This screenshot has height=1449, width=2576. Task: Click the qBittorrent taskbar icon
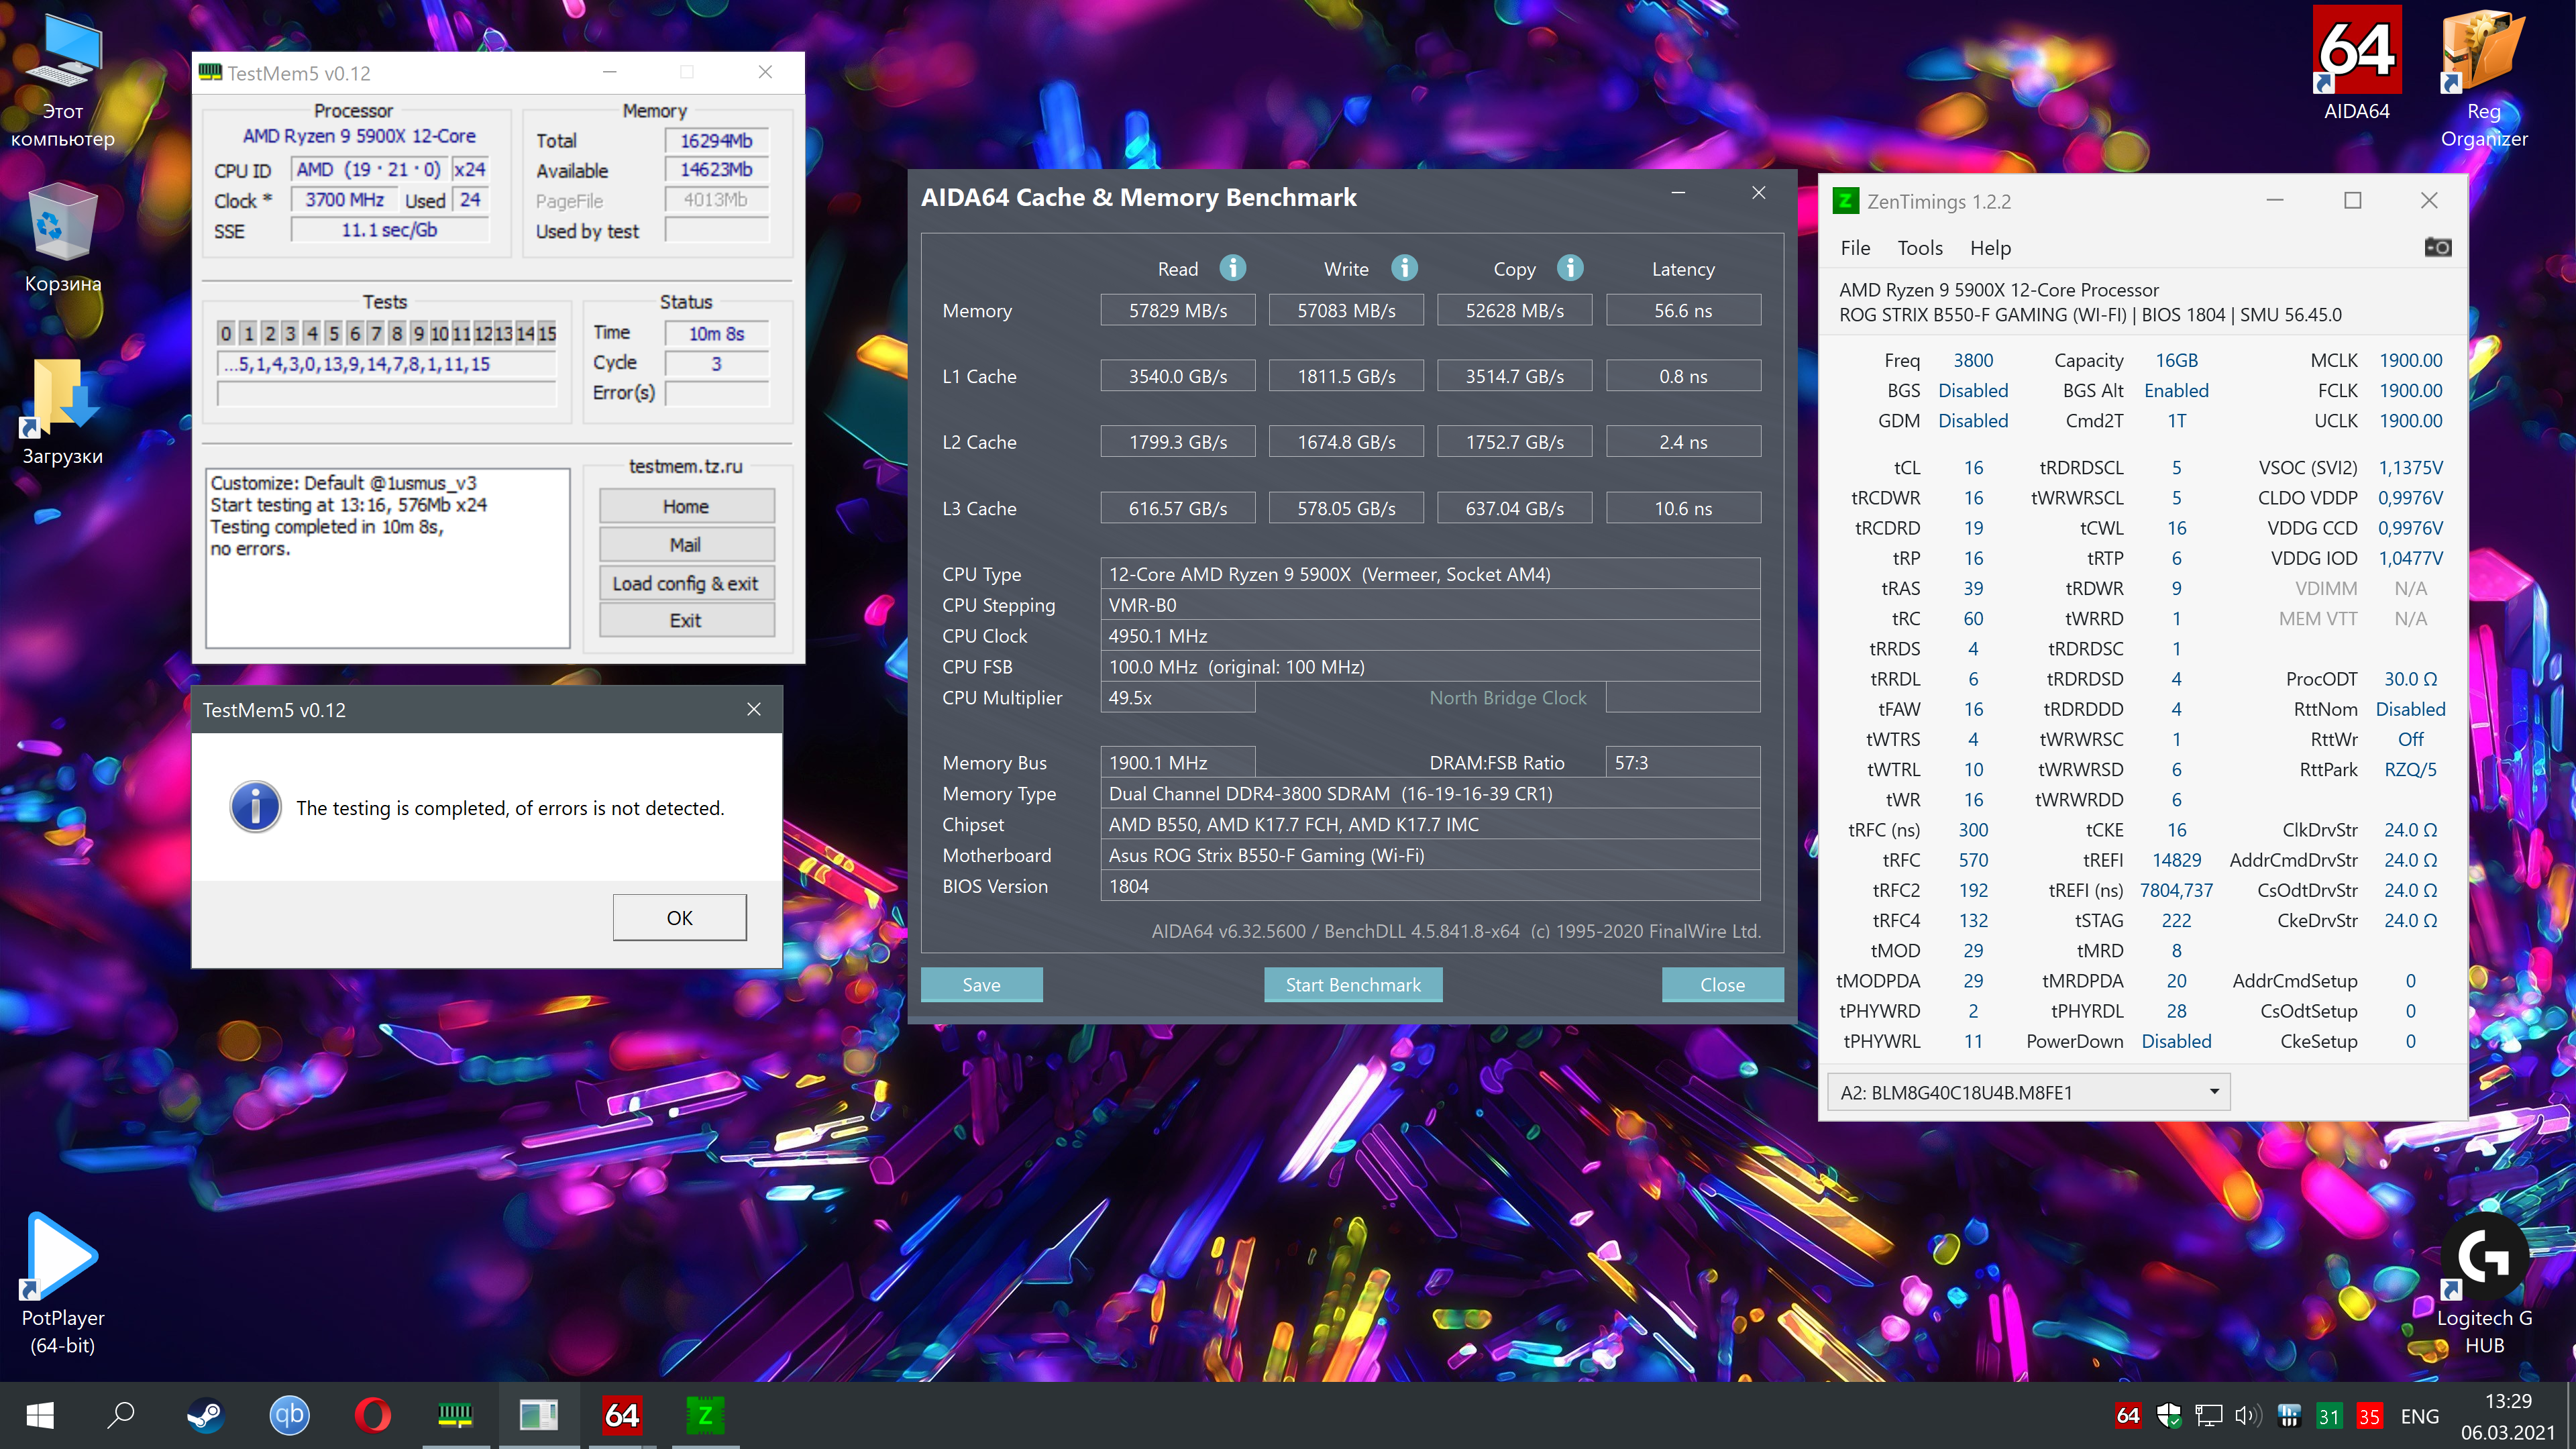point(289,1415)
